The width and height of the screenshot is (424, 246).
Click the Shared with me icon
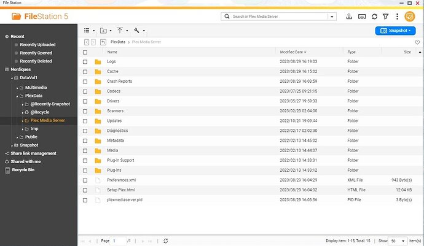point(7,161)
